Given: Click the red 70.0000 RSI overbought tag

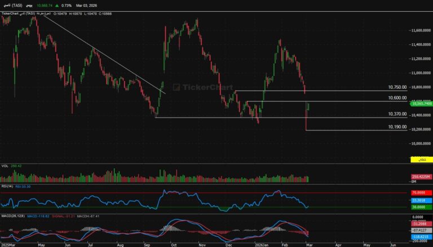Looking at the screenshot, I should coord(419,192).
